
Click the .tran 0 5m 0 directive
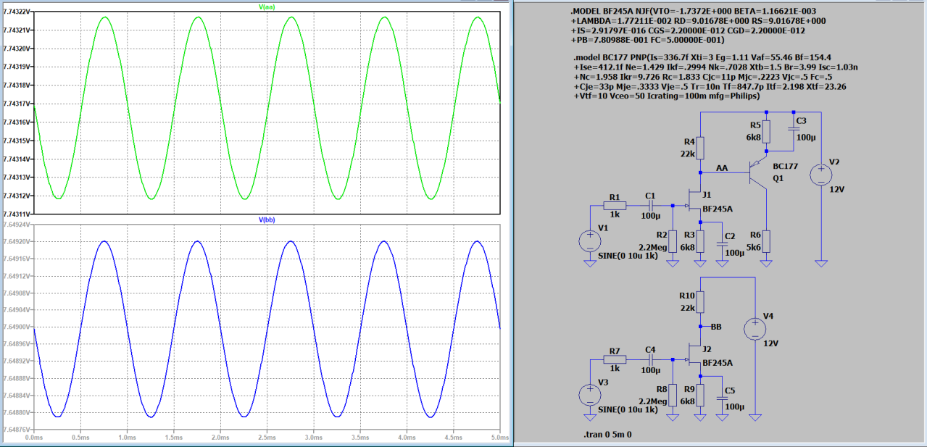(612, 435)
